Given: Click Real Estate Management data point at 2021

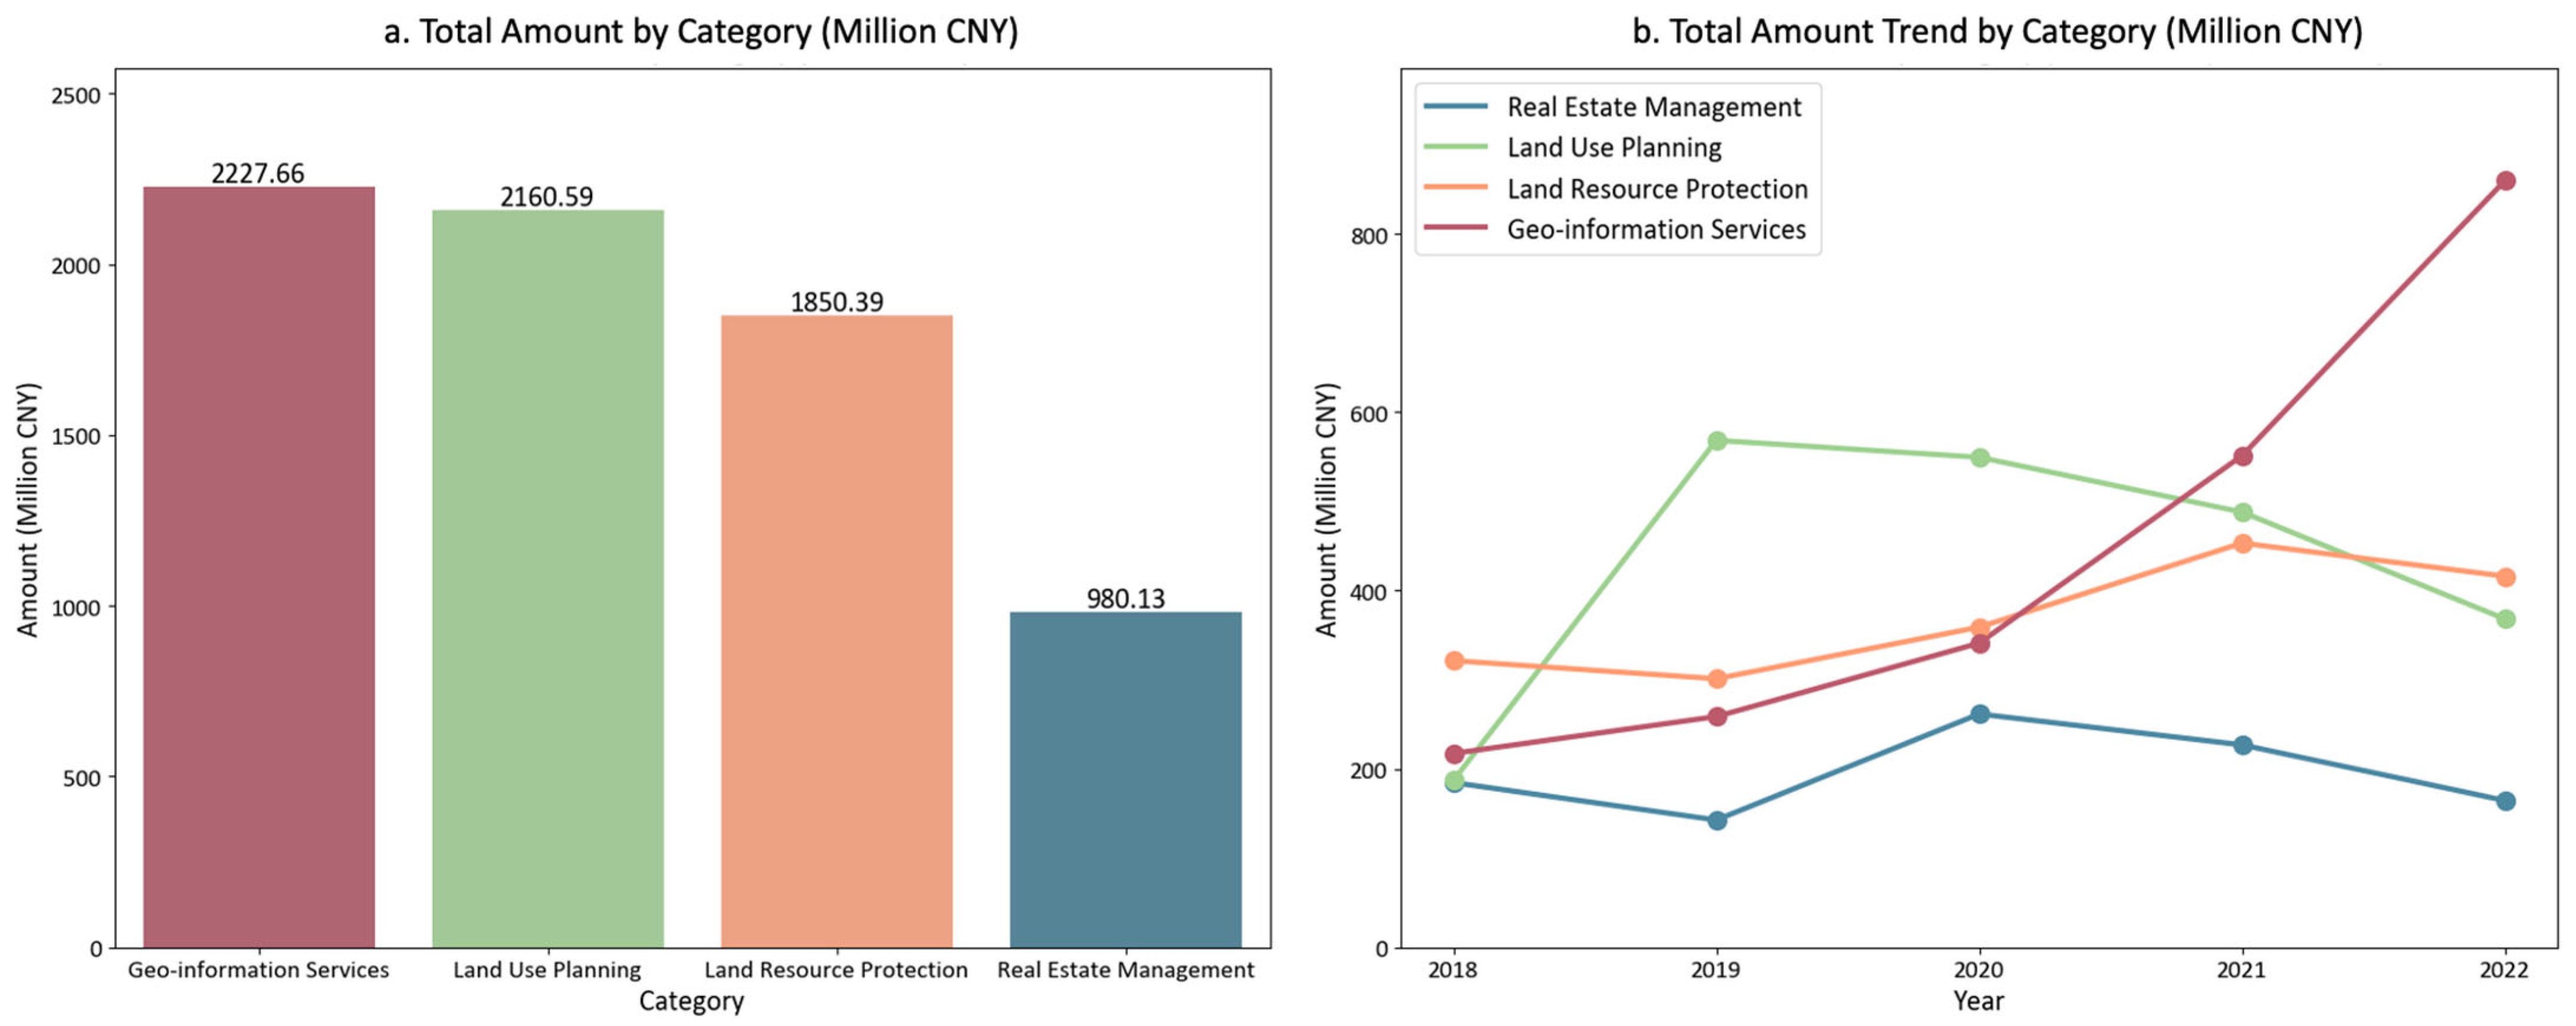Looking at the screenshot, I should [2242, 745].
